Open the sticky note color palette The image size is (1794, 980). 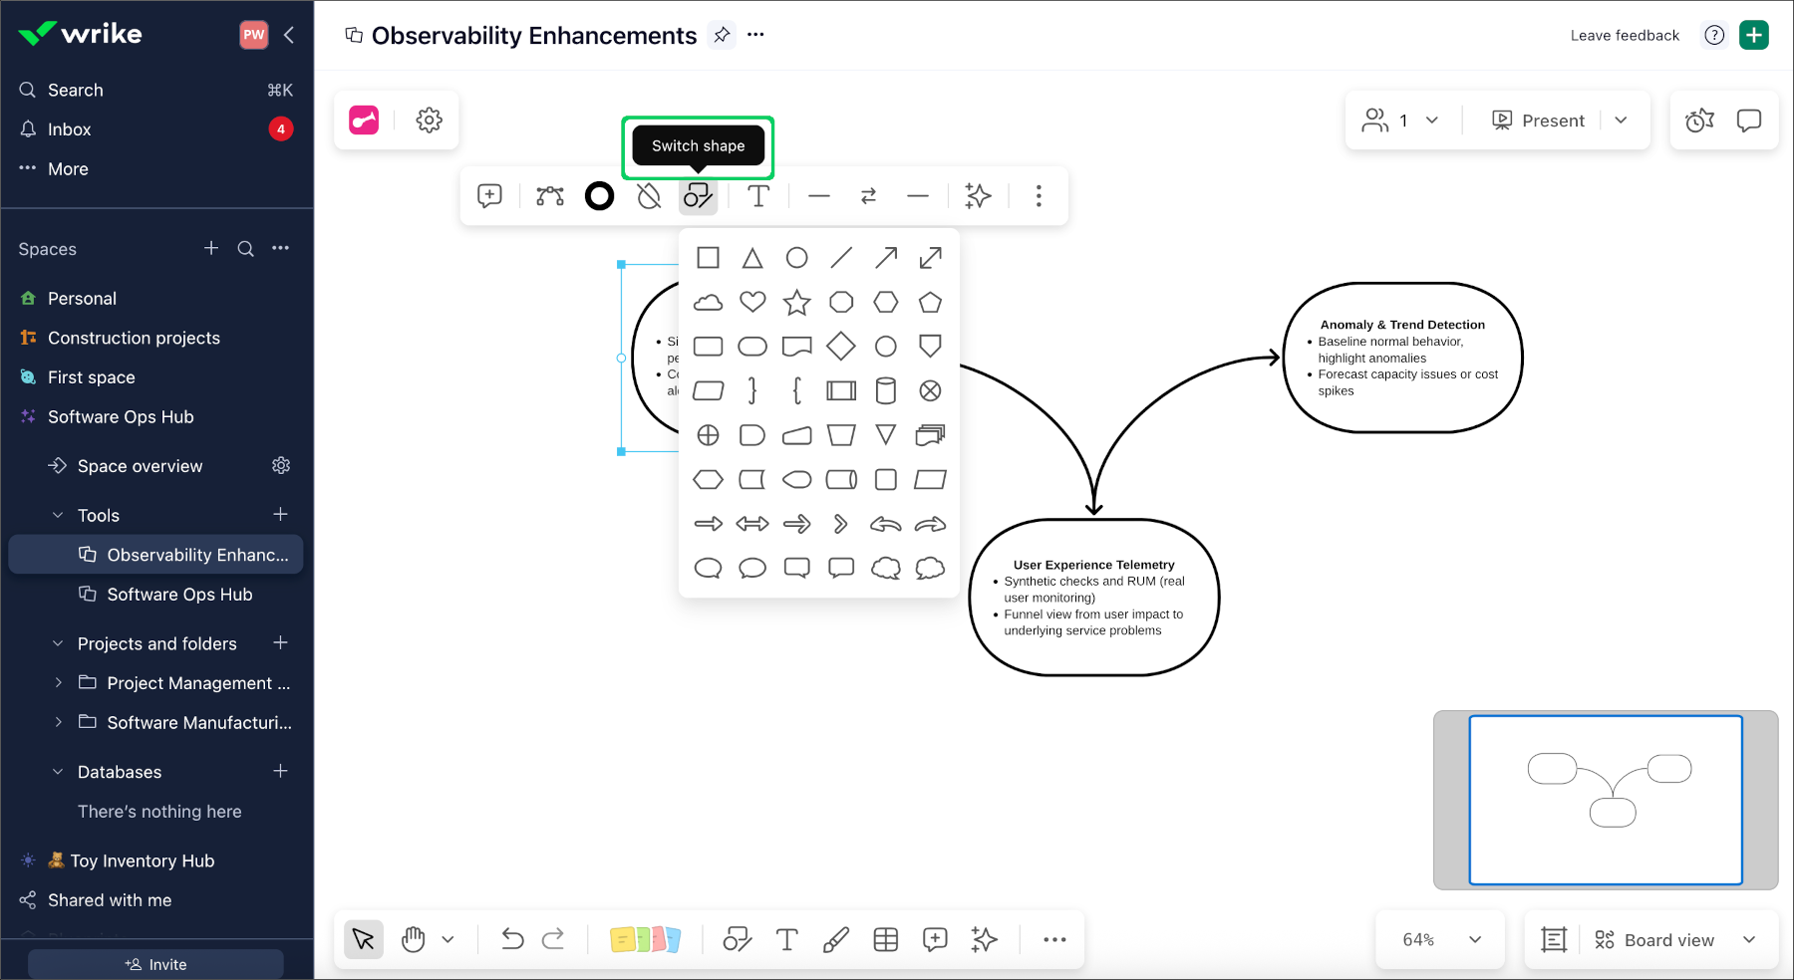646,938
